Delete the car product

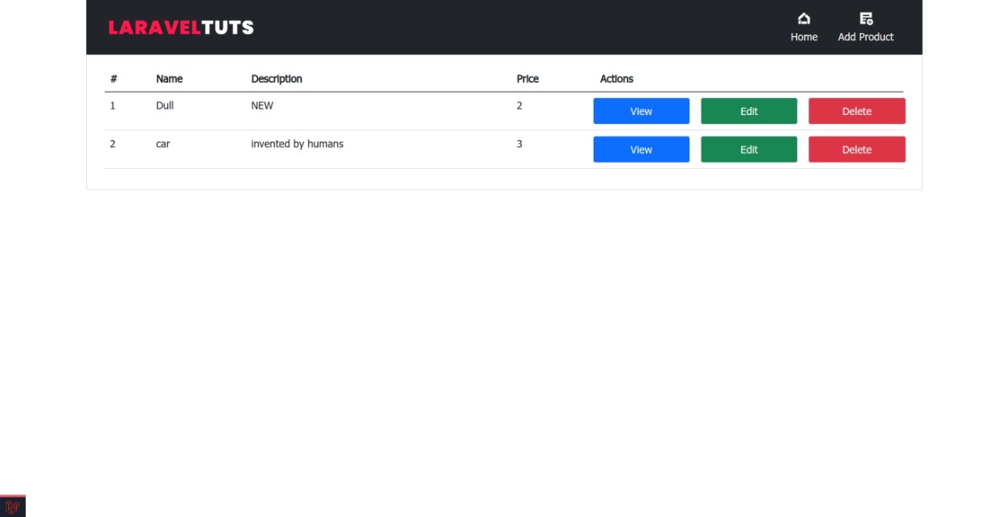click(x=857, y=150)
